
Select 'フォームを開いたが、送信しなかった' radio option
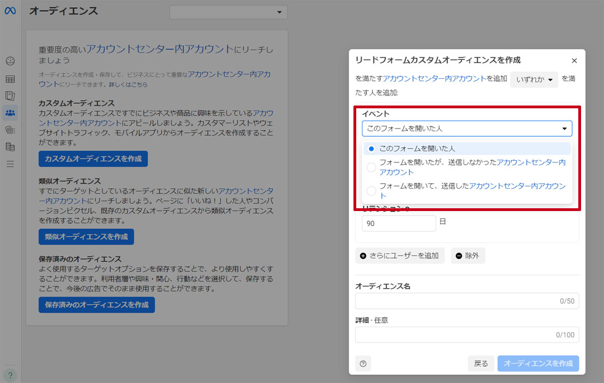[x=371, y=167]
